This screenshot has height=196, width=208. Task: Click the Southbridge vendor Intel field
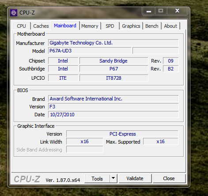63,69
